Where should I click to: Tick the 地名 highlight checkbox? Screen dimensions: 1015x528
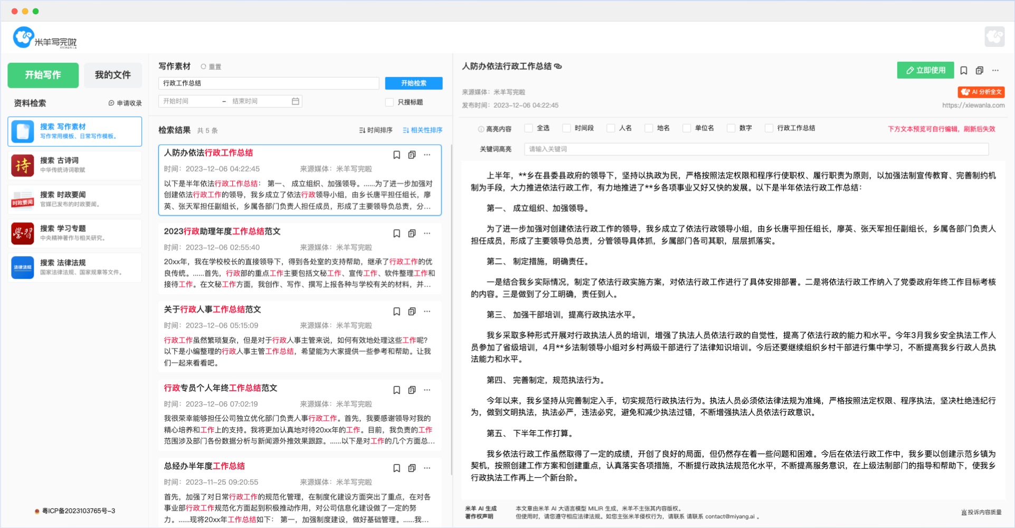[x=649, y=128]
